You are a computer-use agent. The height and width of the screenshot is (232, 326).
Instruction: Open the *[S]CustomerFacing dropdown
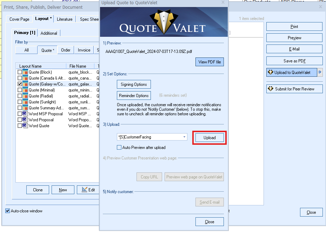tap(184, 137)
